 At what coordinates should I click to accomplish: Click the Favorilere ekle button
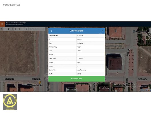pyautogui.click(x=76, y=79)
